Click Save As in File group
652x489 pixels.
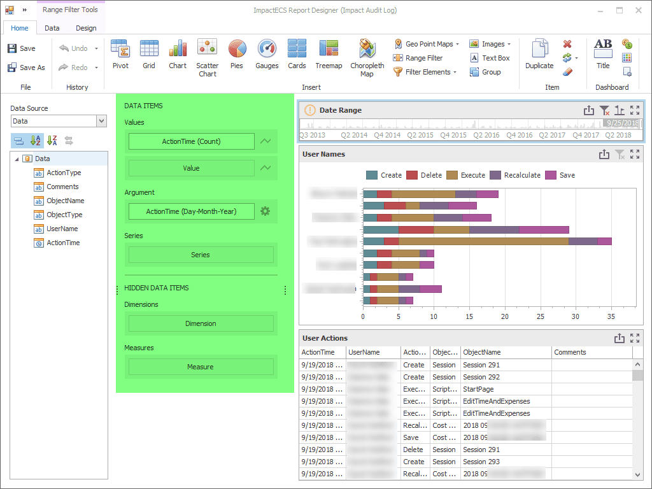tap(26, 67)
